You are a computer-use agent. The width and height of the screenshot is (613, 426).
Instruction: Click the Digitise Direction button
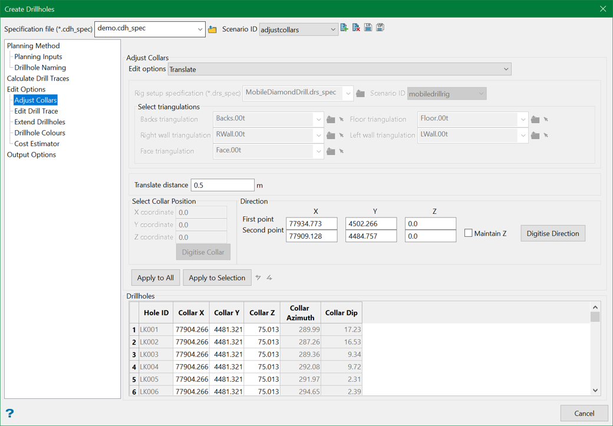[x=552, y=233]
